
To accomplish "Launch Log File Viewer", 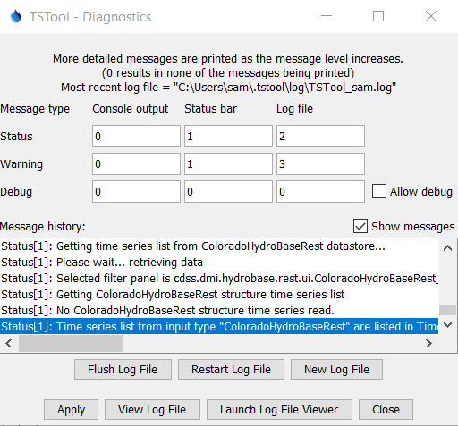I will tap(279, 410).
